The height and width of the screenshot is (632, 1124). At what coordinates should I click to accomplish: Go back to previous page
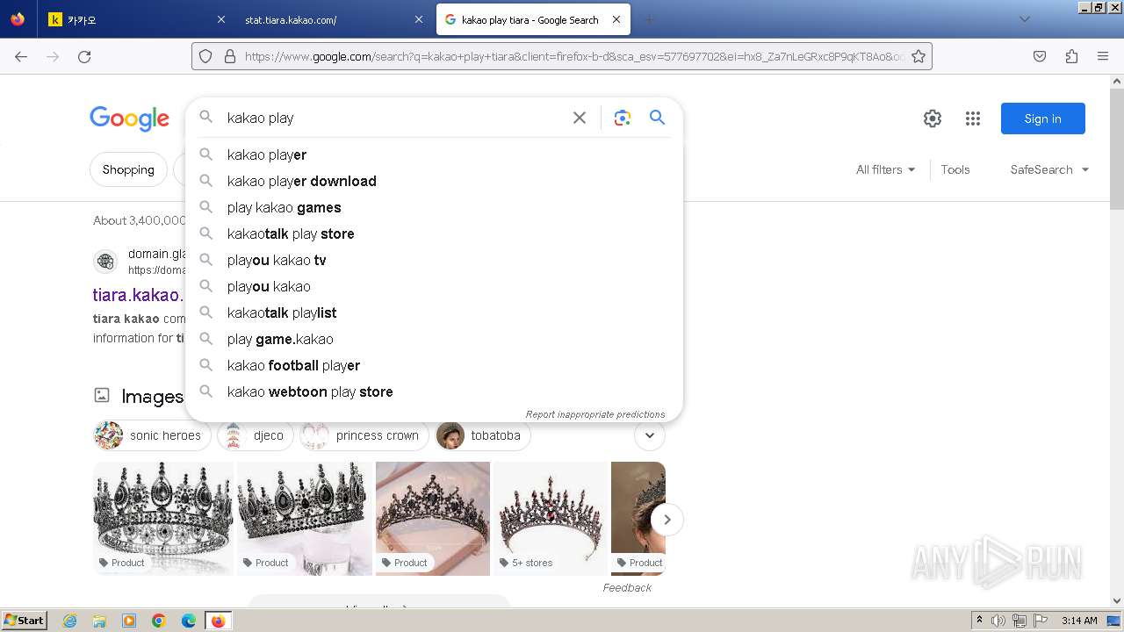(x=21, y=56)
